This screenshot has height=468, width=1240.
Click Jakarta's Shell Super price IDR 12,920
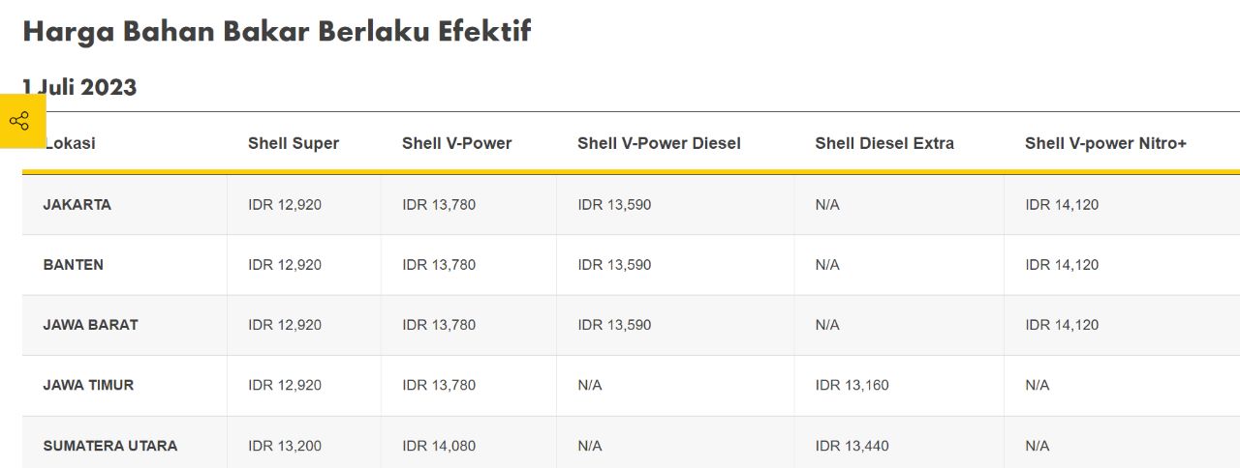point(285,205)
